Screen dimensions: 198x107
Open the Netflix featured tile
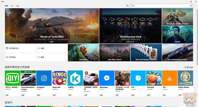coord(178,35)
